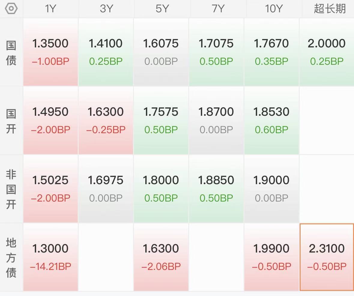This screenshot has width=354, height=296.
Task: Open the 国债 10Y cell showing 1.7670
Action: [x=271, y=52]
